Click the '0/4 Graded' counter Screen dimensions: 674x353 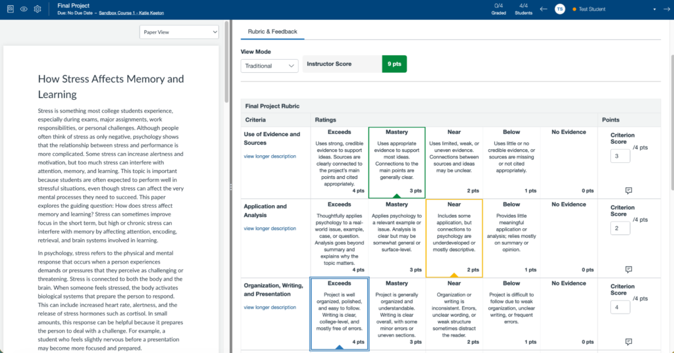coord(499,9)
